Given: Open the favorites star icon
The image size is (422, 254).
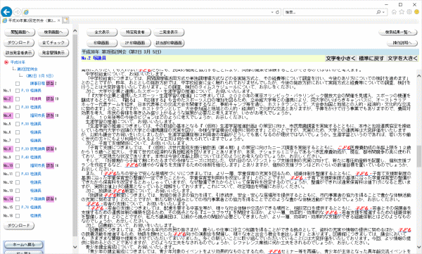Looking at the screenshot, I should [x=402, y=12].
